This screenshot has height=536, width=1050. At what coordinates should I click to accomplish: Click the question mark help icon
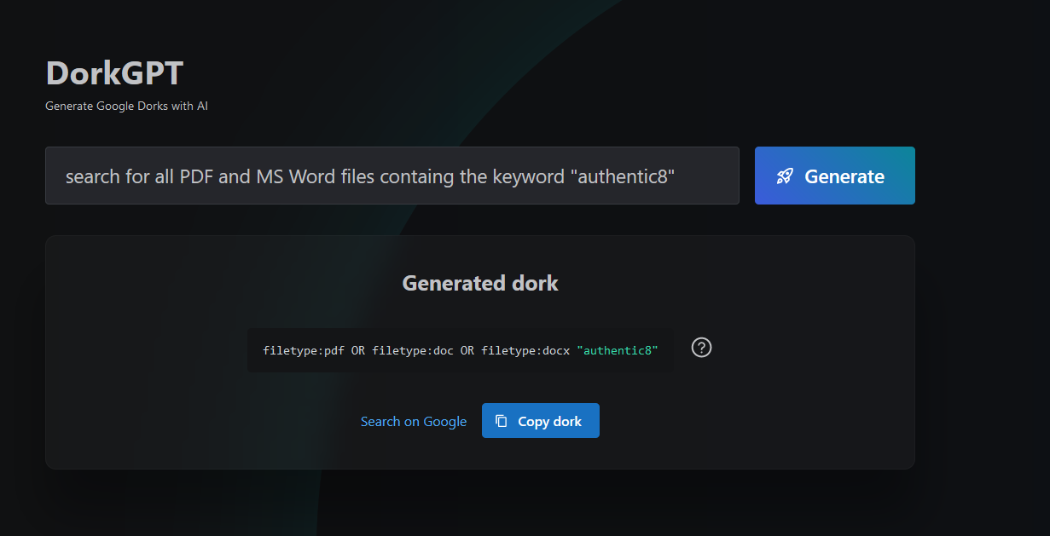coord(701,348)
